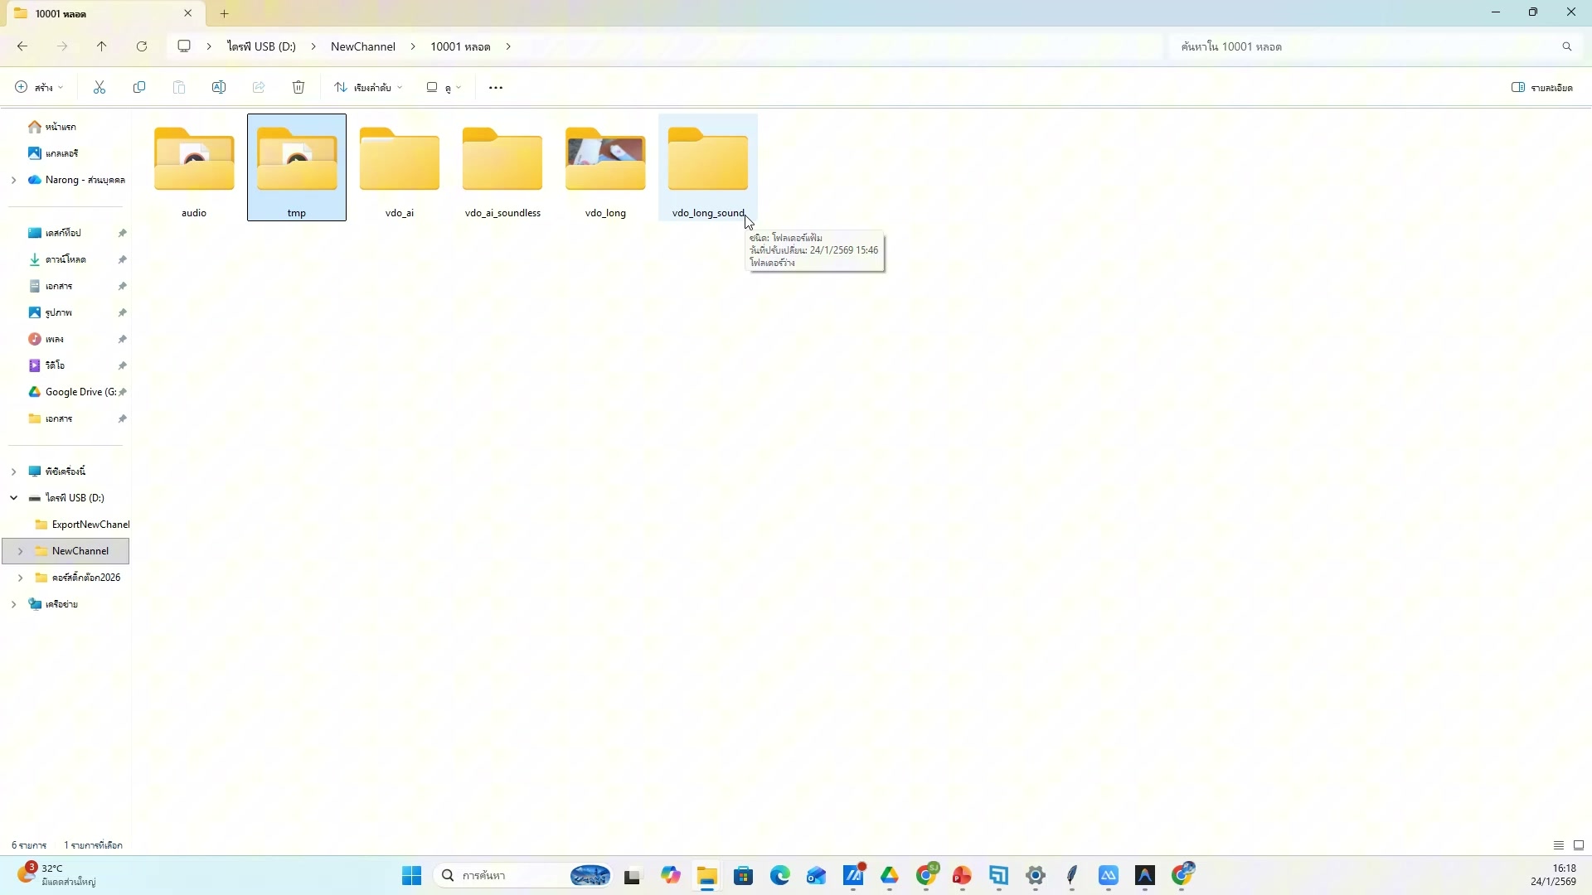This screenshot has height=895, width=1592.
Task: Open the New (create) button menu
Action: (38, 87)
